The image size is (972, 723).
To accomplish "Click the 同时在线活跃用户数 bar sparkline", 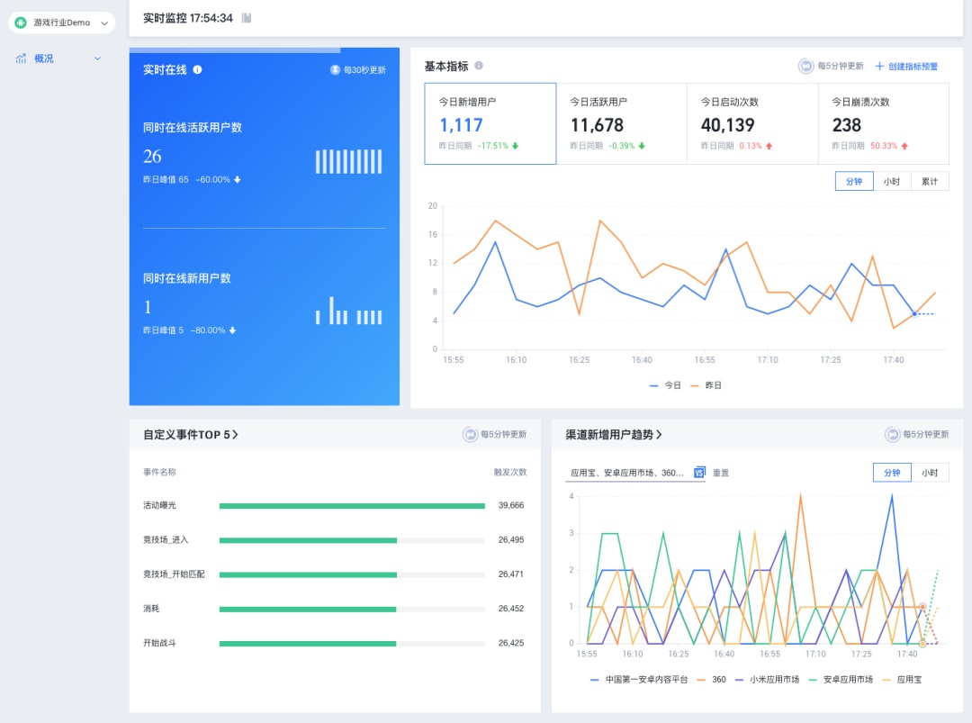I will click(349, 161).
